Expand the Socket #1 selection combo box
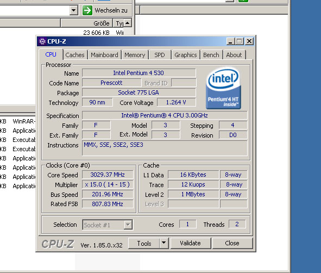This screenshot has width=321, height=273. point(128,225)
